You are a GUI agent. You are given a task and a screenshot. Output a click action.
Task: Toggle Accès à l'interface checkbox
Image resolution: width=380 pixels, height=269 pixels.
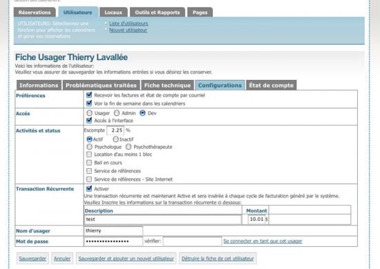point(89,120)
